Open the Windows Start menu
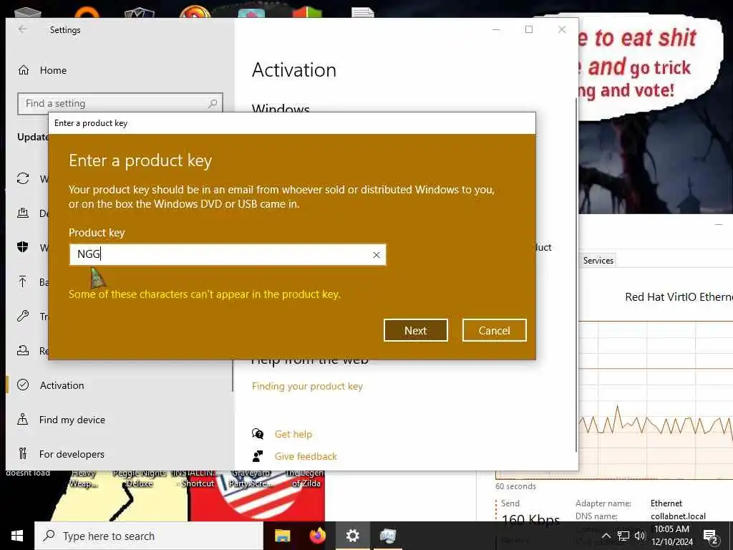This screenshot has width=733, height=550. 17,536
